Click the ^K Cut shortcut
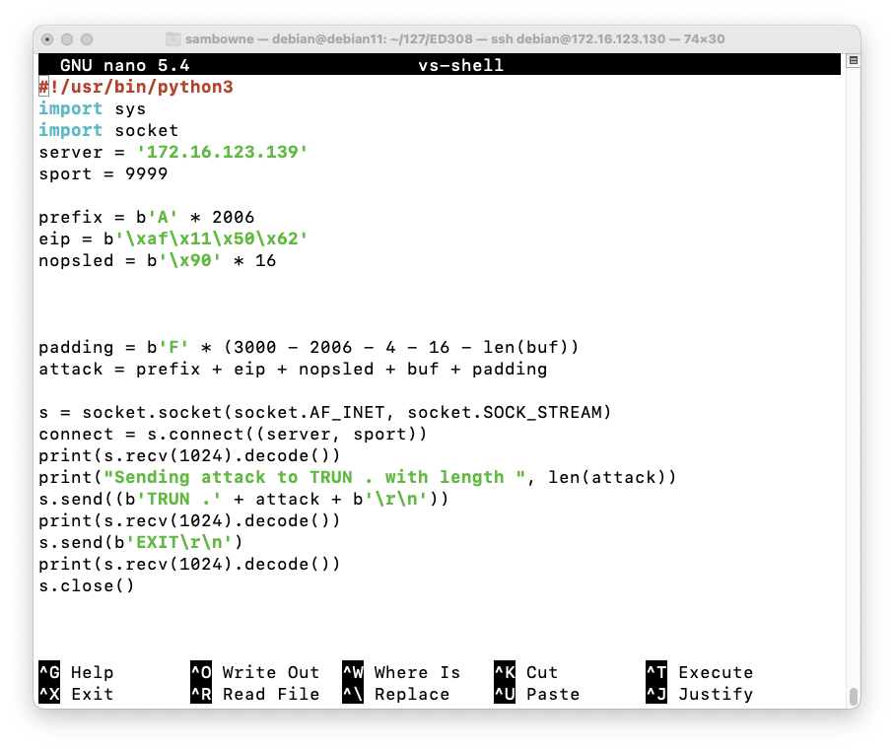Image resolution: width=894 pixels, height=750 pixels. [x=525, y=672]
